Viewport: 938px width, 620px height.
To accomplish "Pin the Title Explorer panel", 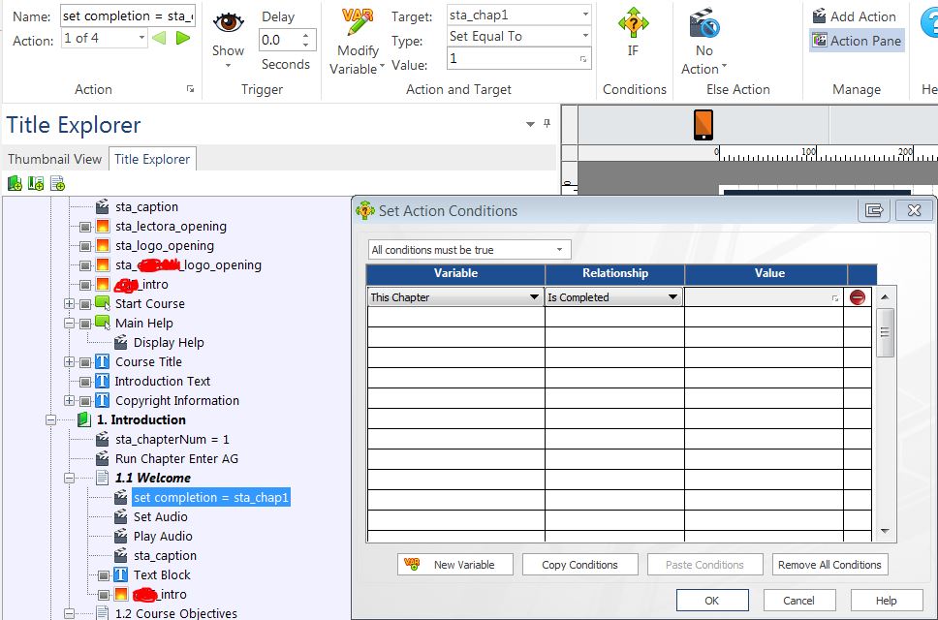I will coord(547,123).
